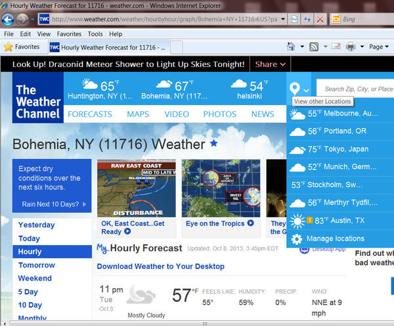
Task: Click Rain Next 10 Days? link
Action: pyautogui.click(x=54, y=204)
